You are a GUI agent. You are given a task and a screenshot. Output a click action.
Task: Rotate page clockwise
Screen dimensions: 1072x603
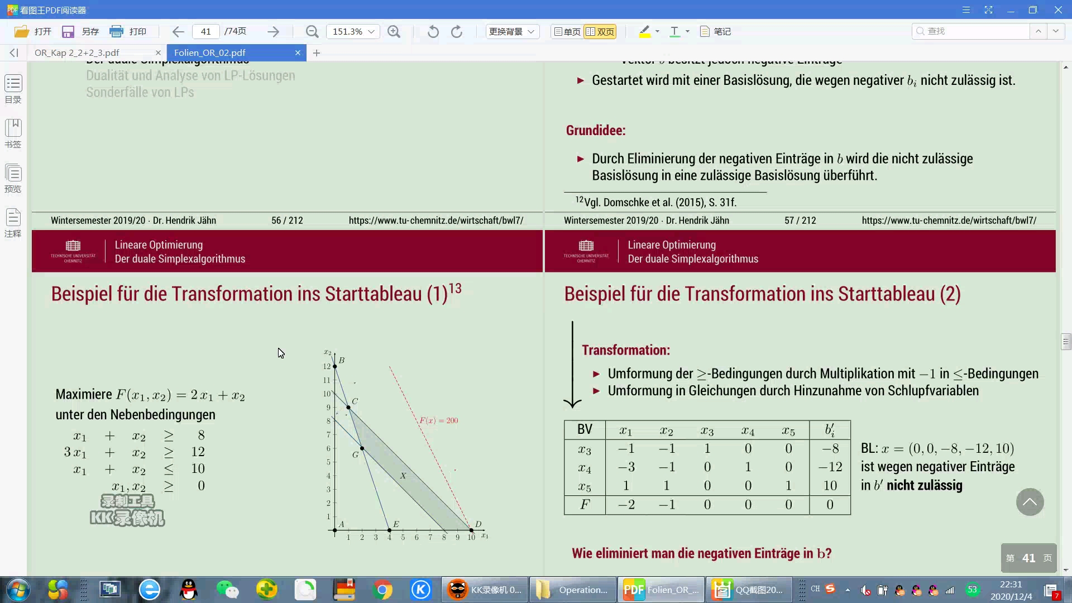coord(457,32)
